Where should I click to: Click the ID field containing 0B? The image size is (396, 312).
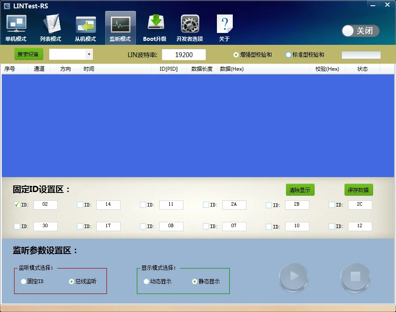coord(171,226)
